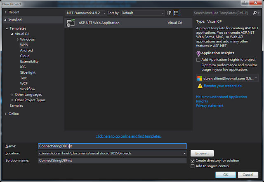Image resolution: width=264 pixels, height=182 pixels.
Task: Select the WCF template category
Action: [24, 84]
